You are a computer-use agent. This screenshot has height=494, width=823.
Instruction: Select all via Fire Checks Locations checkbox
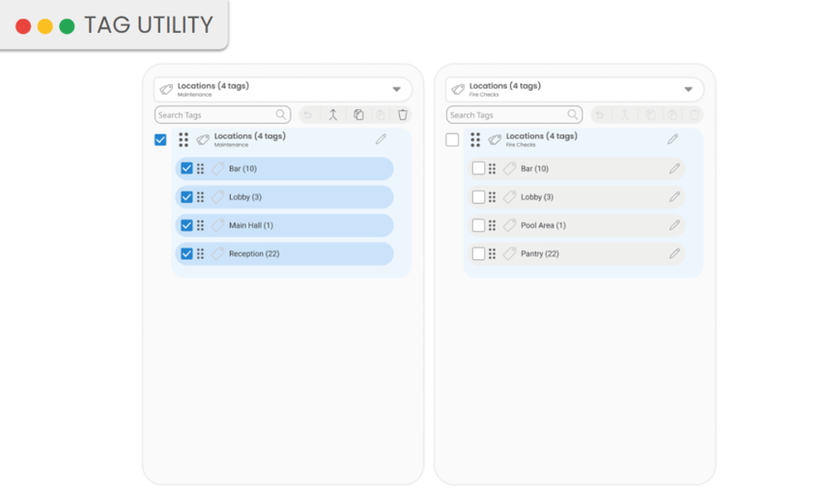tap(452, 140)
